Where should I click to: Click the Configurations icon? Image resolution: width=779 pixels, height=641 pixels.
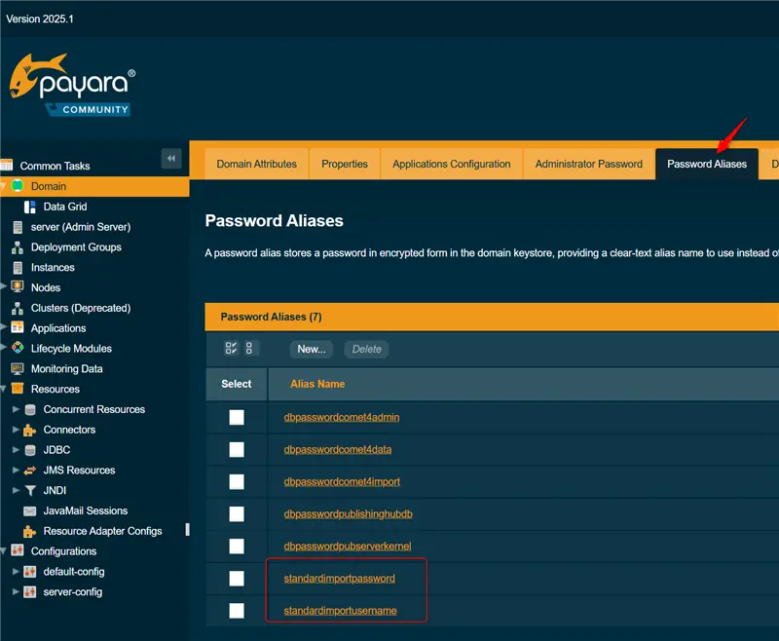coord(18,550)
